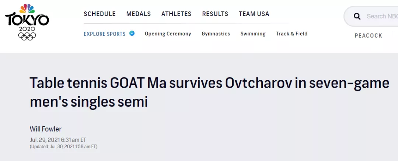Image resolution: width=398 pixels, height=161 pixels.
Task: Open the Schedule menu item
Action: (99, 14)
